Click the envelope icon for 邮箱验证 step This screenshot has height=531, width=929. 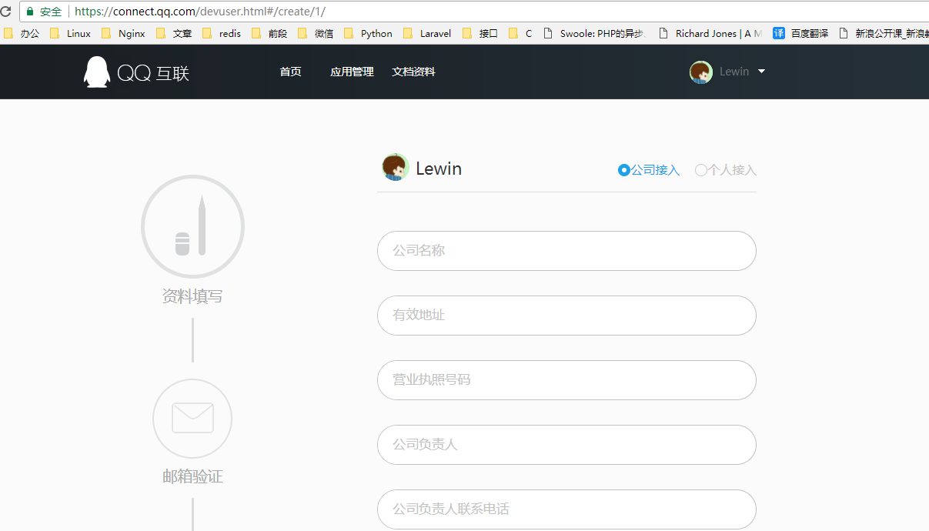[192, 419]
